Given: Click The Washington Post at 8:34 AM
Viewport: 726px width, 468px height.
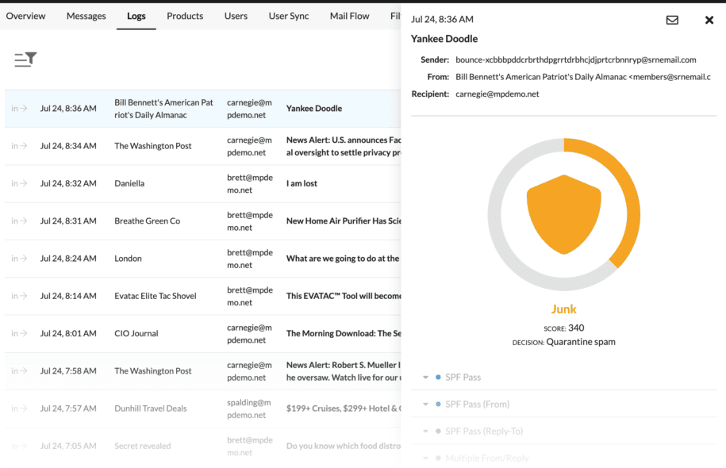Looking at the screenshot, I should pyautogui.click(x=153, y=146).
